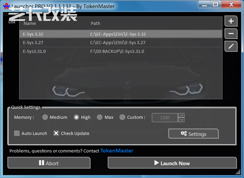244x178 pixels.
Task: Uncheck the Check Update checkbox
Action: [56, 133]
